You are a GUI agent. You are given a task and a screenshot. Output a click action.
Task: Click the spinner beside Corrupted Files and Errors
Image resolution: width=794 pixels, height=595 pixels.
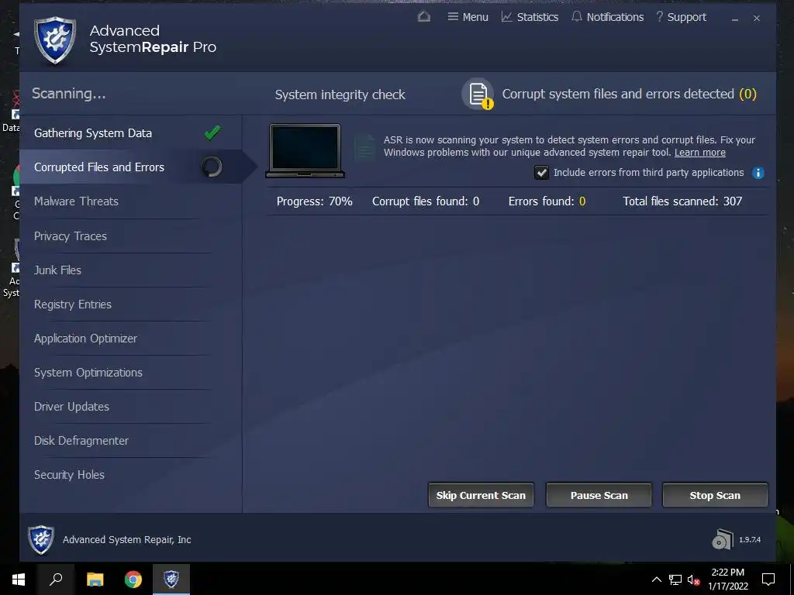click(212, 167)
